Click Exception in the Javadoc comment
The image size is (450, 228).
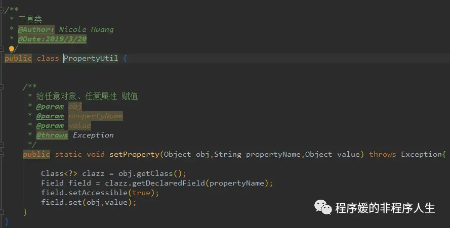point(93,135)
